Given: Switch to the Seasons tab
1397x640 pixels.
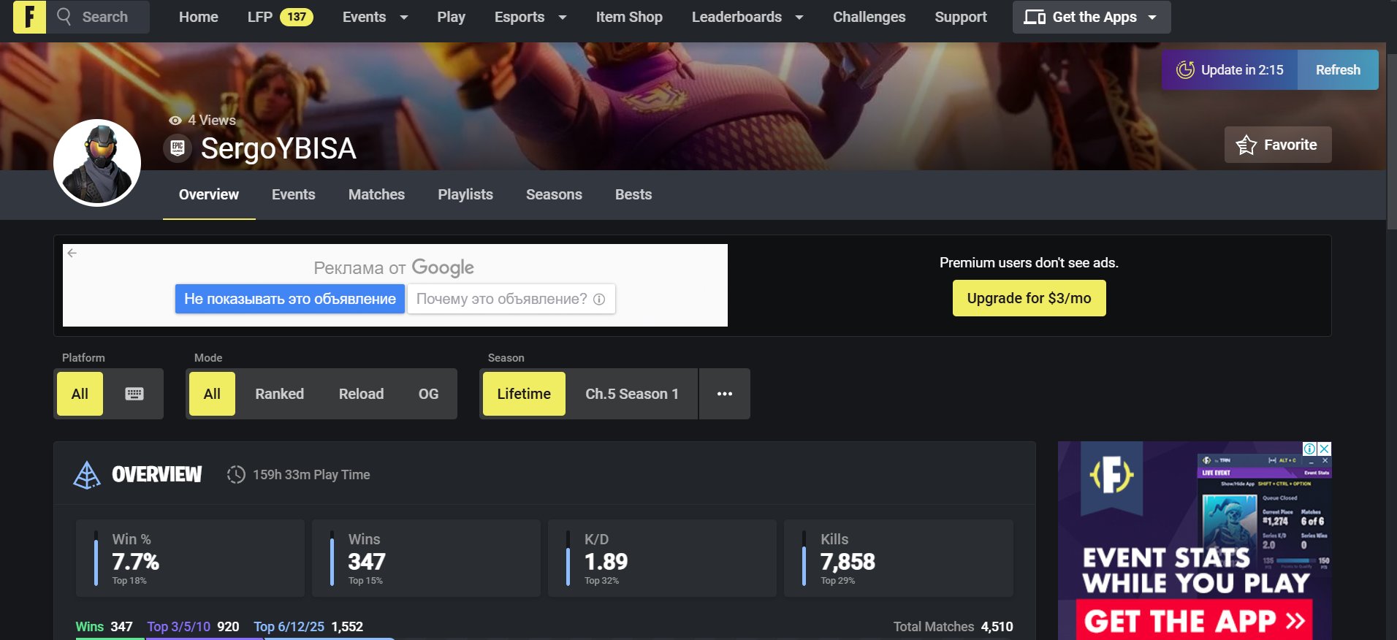Looking at the screenshot, I should point(554,194).
